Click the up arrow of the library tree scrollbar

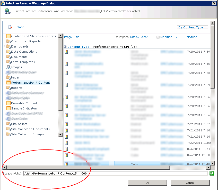[x=60, y=36]
